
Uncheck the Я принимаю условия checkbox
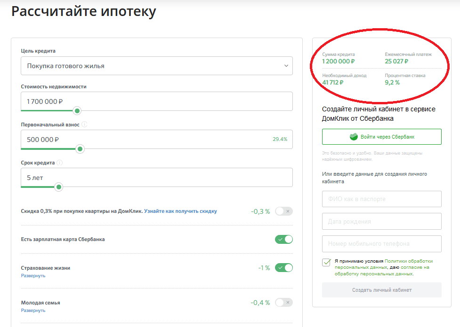point(326,262)
